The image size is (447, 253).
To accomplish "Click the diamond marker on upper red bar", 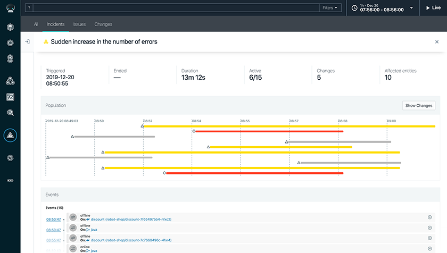I will pos(194,131).
